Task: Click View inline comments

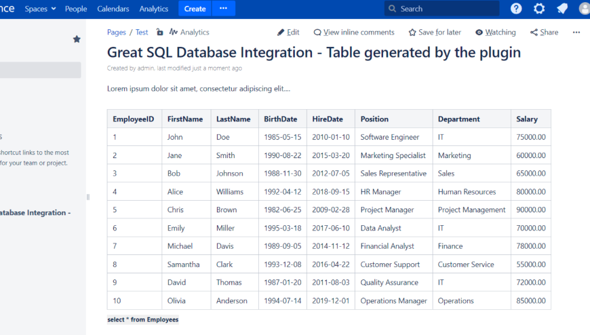Action: point(353,32)
